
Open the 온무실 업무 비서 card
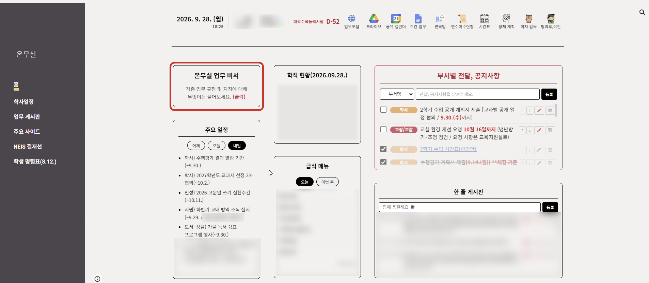tap(217, 86)
